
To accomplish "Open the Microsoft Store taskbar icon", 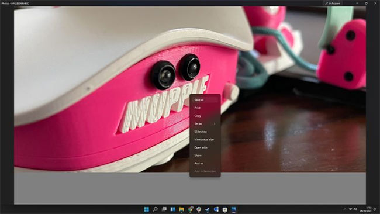I will click(x=225, y=209).
